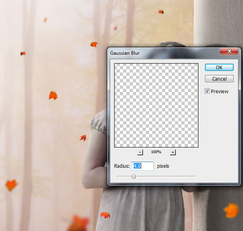Cancel the Gaussian Blur dialog
This screenshot has height=231, width=243.
pos(219,79)
